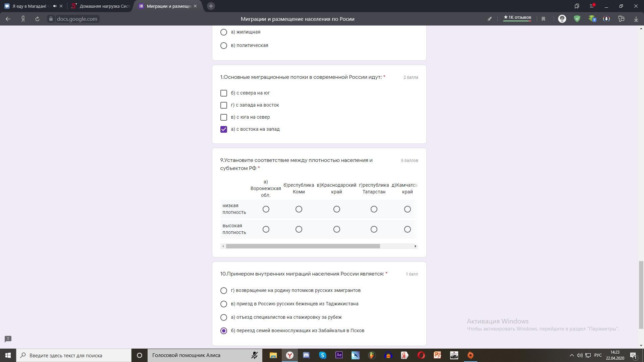This screenshot has height=362, width=644.
Task: Open a new browser tab
Action: (211, 6)
